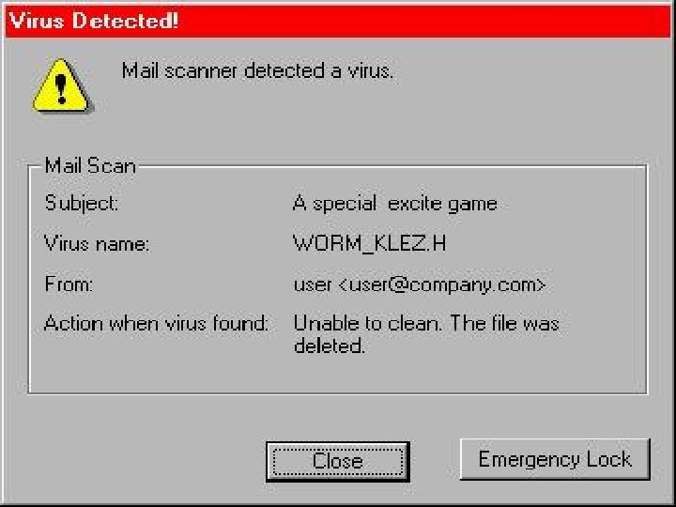Select the 'A special excite game' subject text
The height and width of the screenshot is (507, 676).
pyautogui.click(x=395, y=204)
